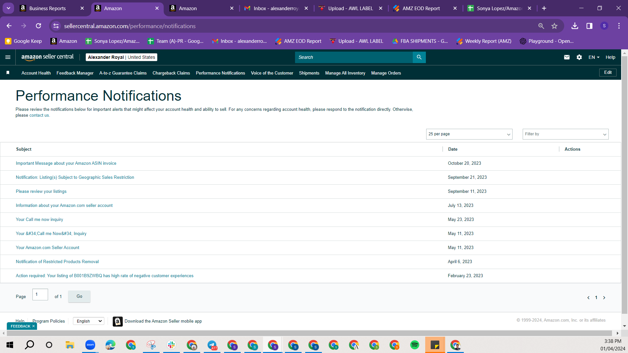Click the zoom magnifier icon in address bar
The height and width of the screenshot is (353, 628).
[541, 26]
